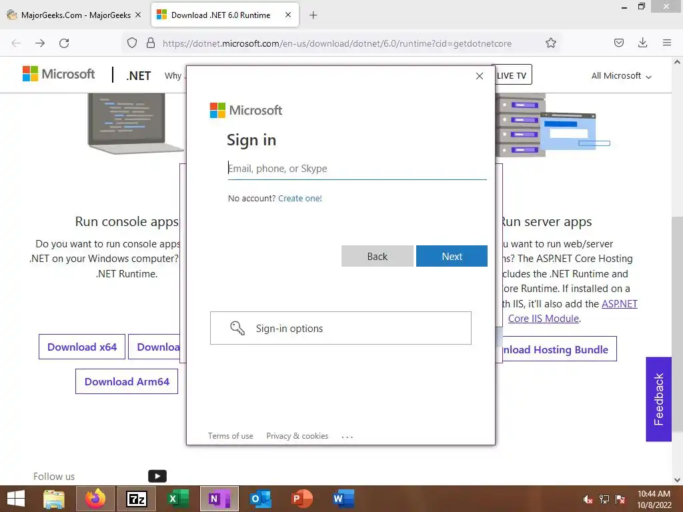Click Action Center flag tray icon

(x=620, y=499)
